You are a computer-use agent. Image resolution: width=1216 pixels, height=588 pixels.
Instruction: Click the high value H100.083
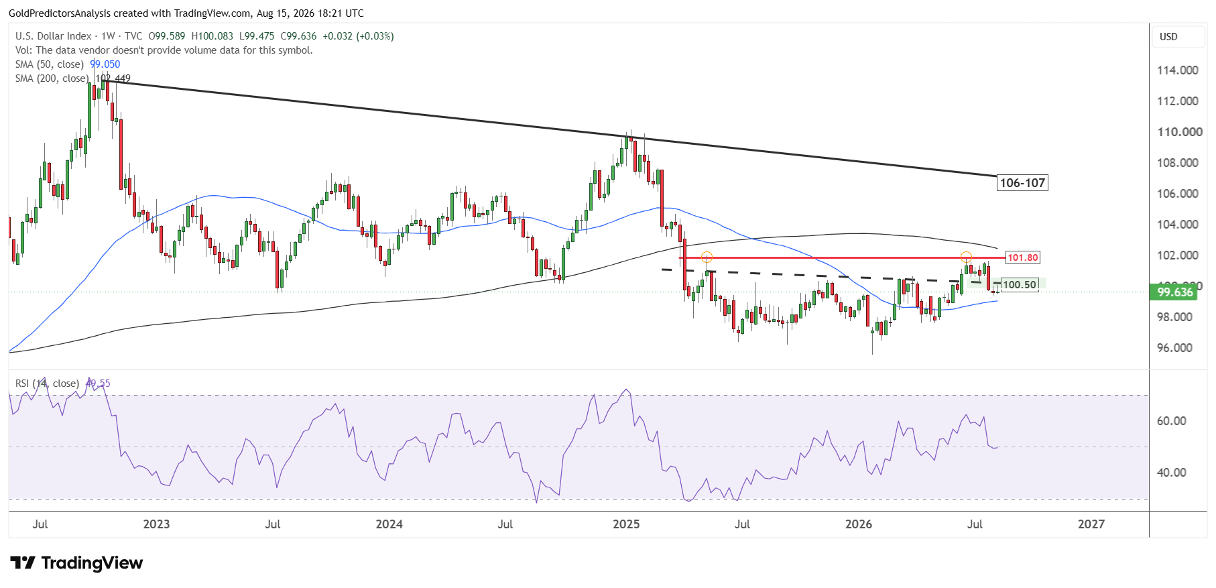pyautogui.click(x=212, y=36)
